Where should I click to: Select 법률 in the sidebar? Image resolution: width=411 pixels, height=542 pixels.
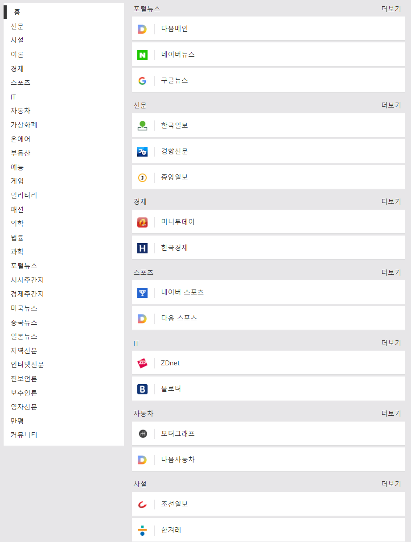tap(17, 238)
